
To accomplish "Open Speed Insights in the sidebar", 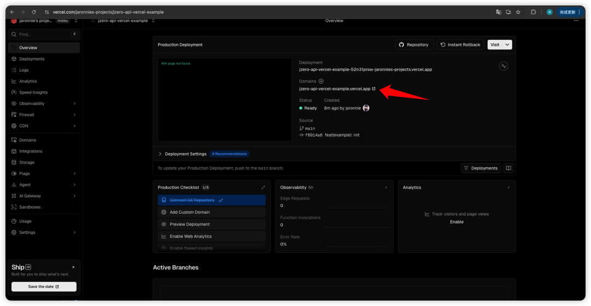I will coord(33,92).
